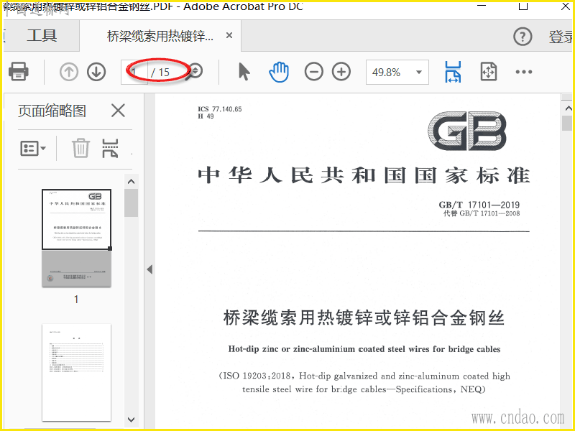This screenshot has width=575, height=431.
Task: Open the Help question mark icon
Action: (x=523, y=37)
